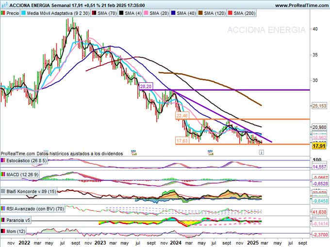Screen dimensions: 330x247
Task: Open the www.ProRealTime.com link
Action: pyautogui.click(x=302, y=5)
